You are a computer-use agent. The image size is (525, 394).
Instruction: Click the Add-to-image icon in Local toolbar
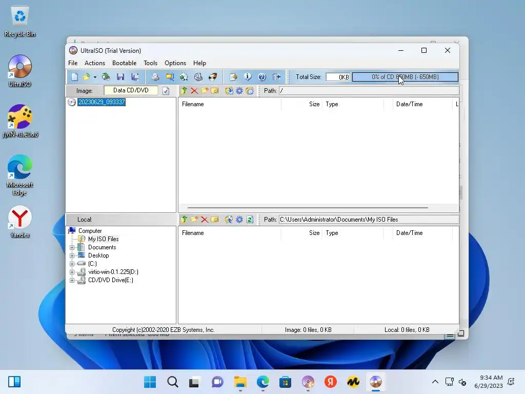[229, 220]
